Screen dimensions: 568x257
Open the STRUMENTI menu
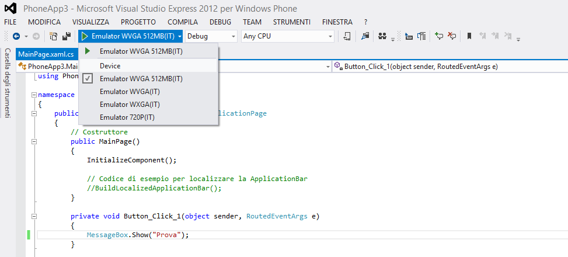292,22
